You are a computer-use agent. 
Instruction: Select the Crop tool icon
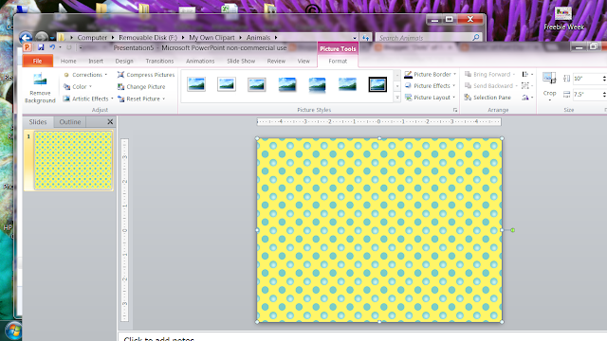pos(549,78)
